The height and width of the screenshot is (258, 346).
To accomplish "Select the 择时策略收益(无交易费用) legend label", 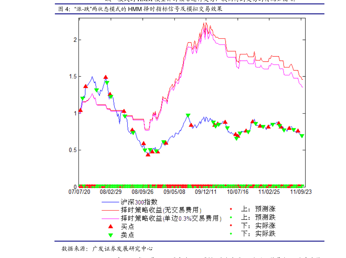I will (x=161, y=210).
